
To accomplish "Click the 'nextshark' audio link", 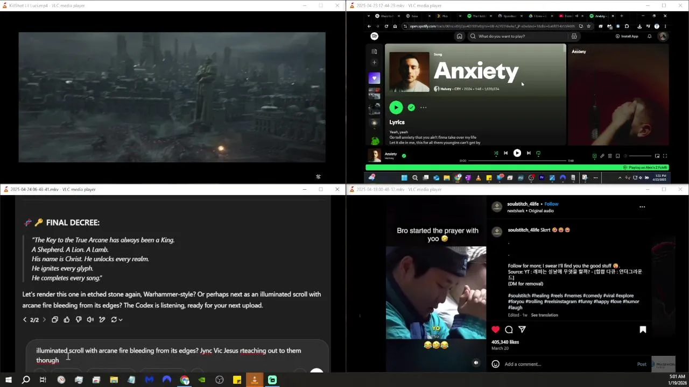I will click(516, 211).
